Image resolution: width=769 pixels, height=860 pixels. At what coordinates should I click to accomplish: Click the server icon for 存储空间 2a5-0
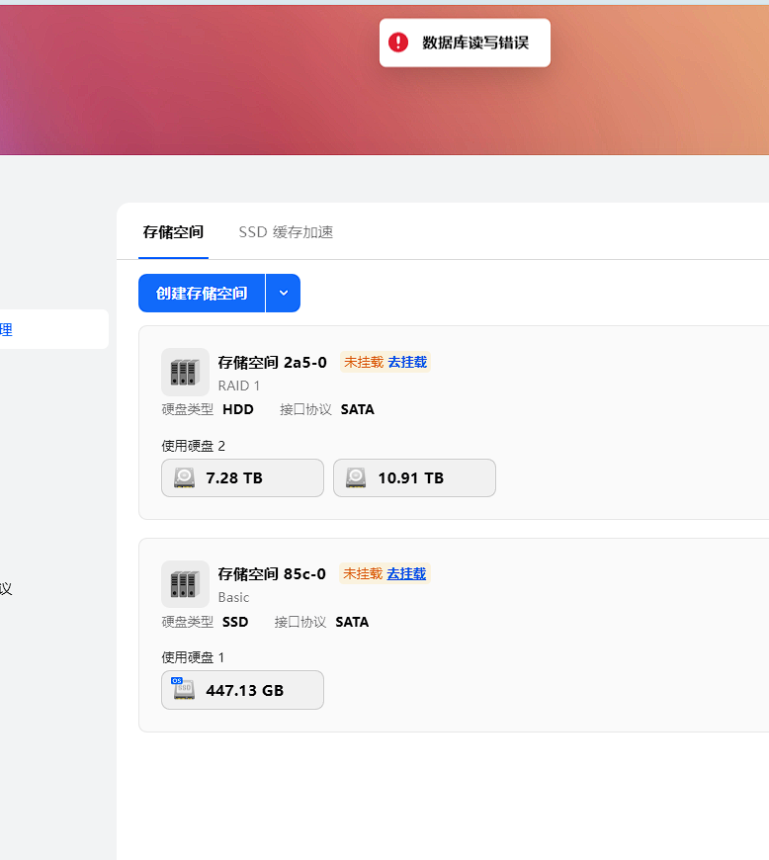point(185,372)
